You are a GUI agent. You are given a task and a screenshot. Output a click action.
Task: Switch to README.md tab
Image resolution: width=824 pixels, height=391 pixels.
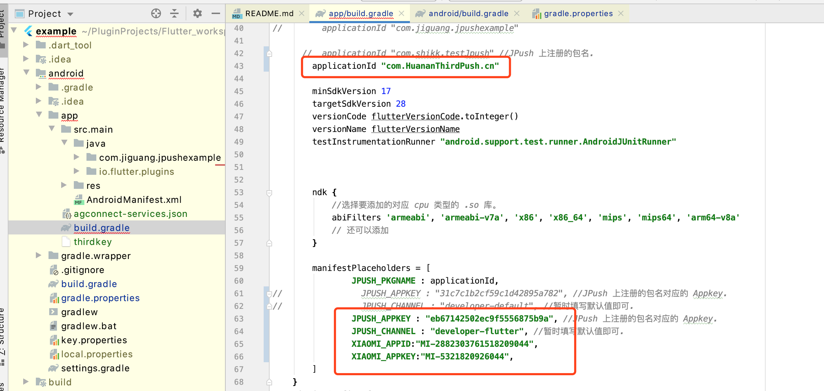(269, 13)
